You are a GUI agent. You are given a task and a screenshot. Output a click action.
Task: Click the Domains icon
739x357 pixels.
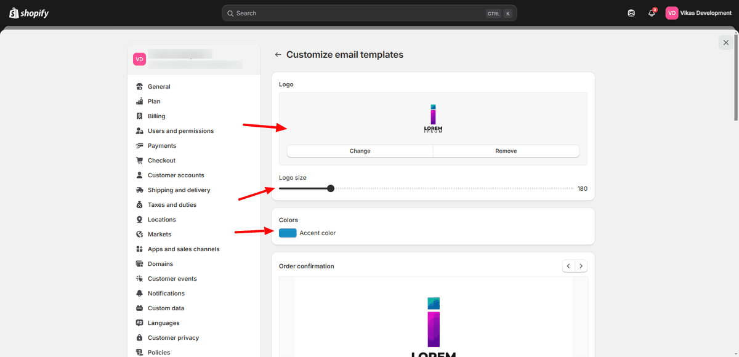(140, 264)
